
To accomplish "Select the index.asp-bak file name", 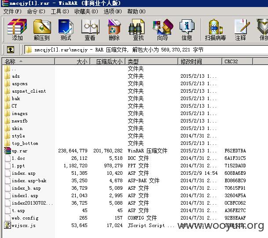I will tap(29, 180).
